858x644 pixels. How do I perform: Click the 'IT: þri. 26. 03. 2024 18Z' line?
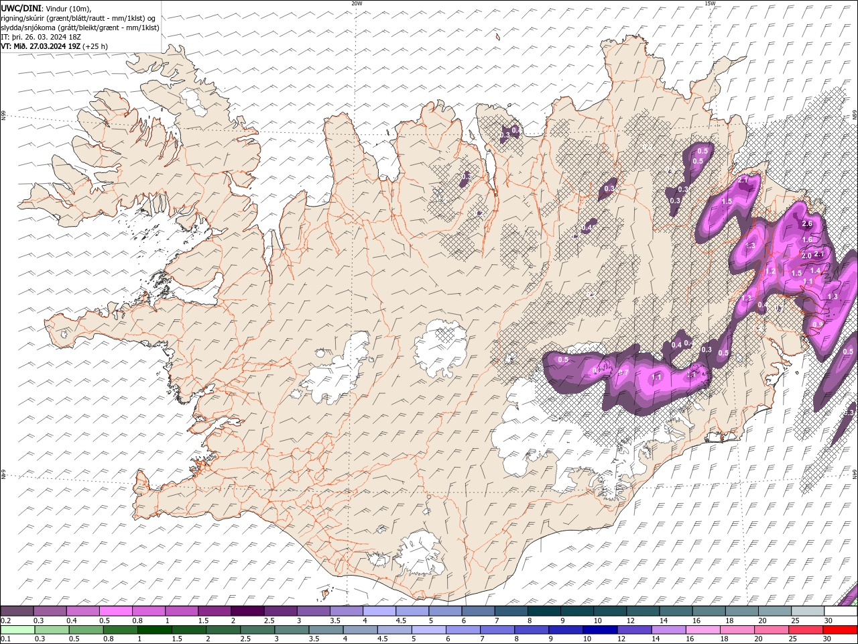(41, 37)
